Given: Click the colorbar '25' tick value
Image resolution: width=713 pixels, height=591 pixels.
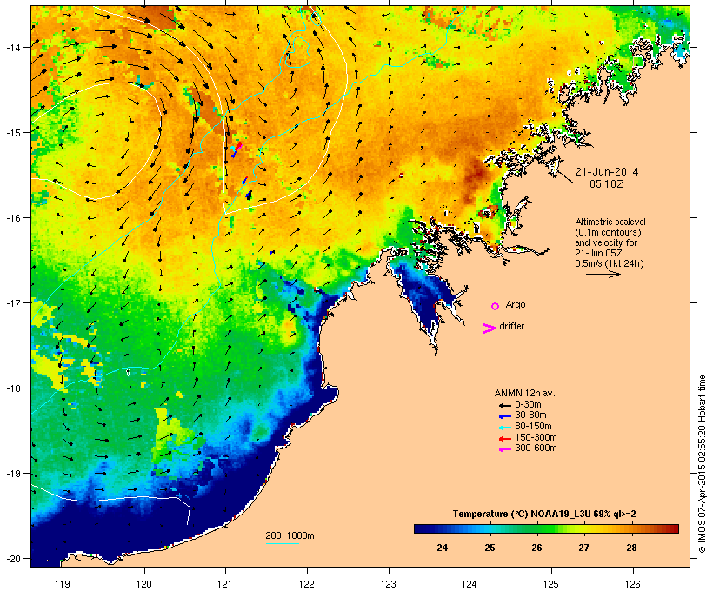Looking at the screenshot, I should [490, 548].
